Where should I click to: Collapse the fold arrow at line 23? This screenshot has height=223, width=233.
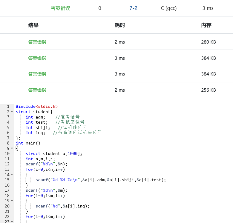click(12, 222)
